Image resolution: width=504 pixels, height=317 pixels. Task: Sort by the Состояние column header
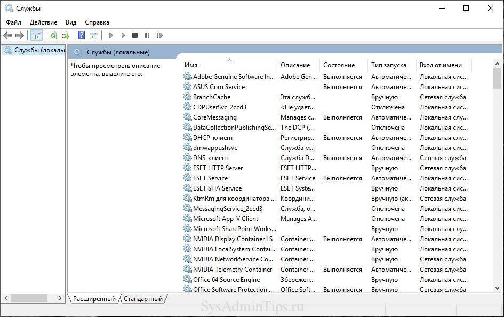[339, 65]
